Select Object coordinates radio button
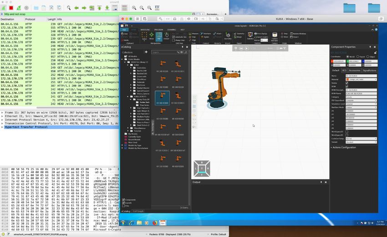Image resolution: width=387 pixels, height=237 pixels. pos(368,57)
